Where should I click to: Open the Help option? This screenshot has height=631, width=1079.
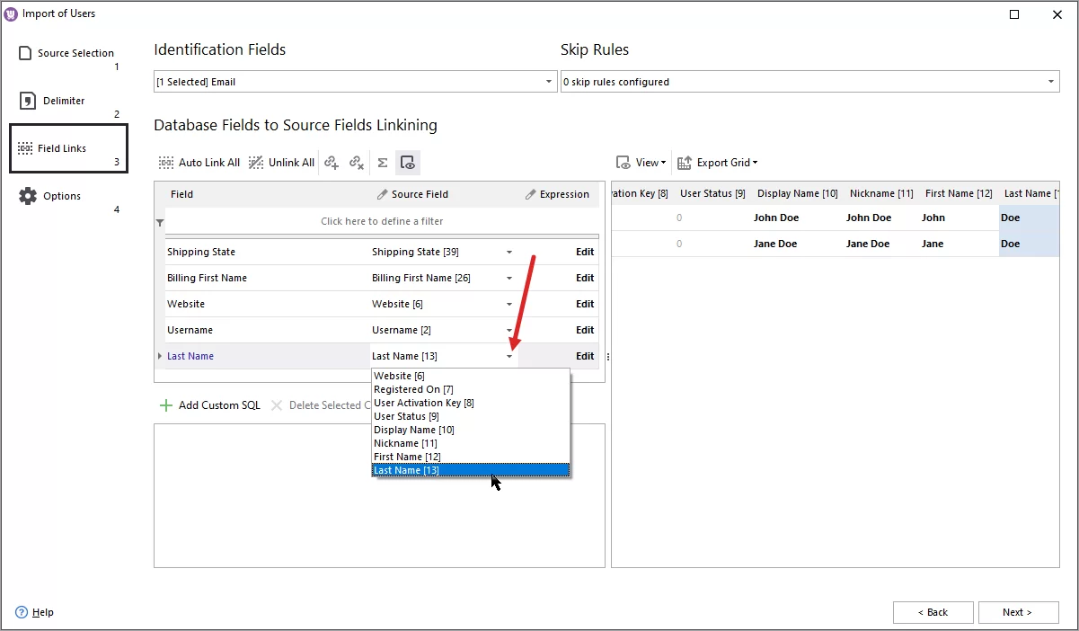tap(35, 612)
